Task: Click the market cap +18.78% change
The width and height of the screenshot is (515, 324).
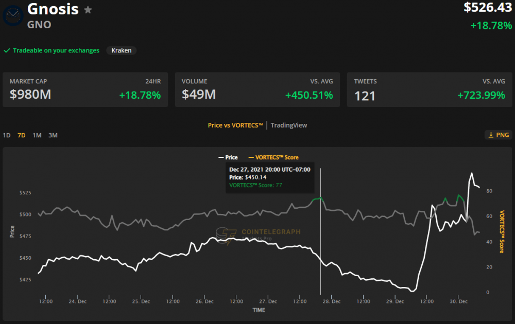Action: tap(140, 95)
